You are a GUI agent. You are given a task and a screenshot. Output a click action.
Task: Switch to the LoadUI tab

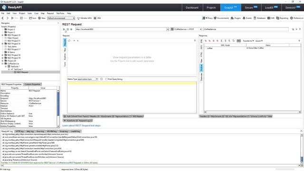(271, 8)
